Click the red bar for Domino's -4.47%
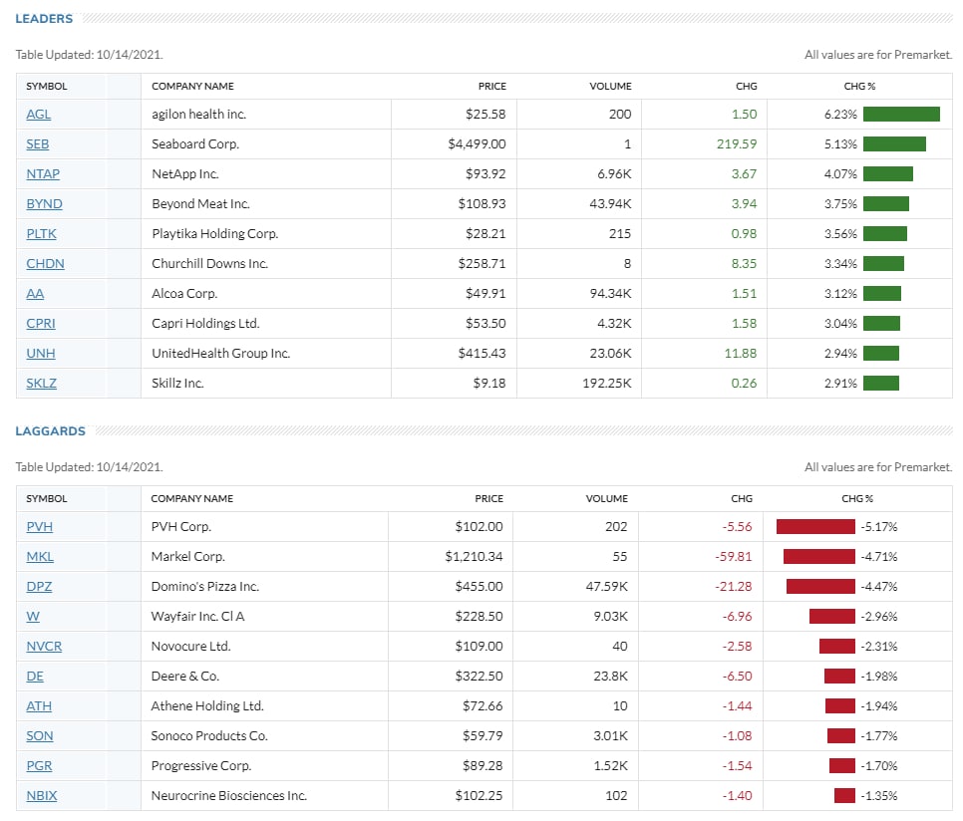The height and width of the screenshot is (821, 963). [x=820, y=587]
